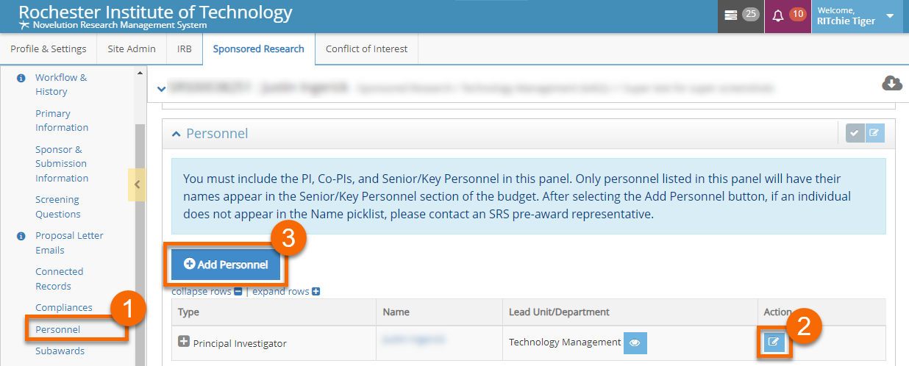Expand the Principal Investigator row
Viewport: 909px width, 366px height.
click(x=184, y=342)
